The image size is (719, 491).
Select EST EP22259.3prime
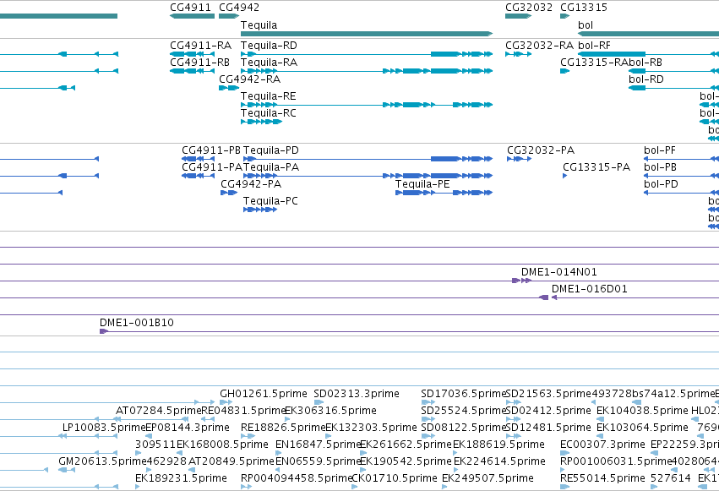[x=654, y=453]
